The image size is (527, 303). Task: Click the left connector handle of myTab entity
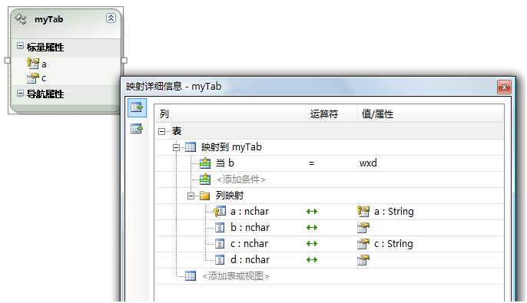coord(7,61)
